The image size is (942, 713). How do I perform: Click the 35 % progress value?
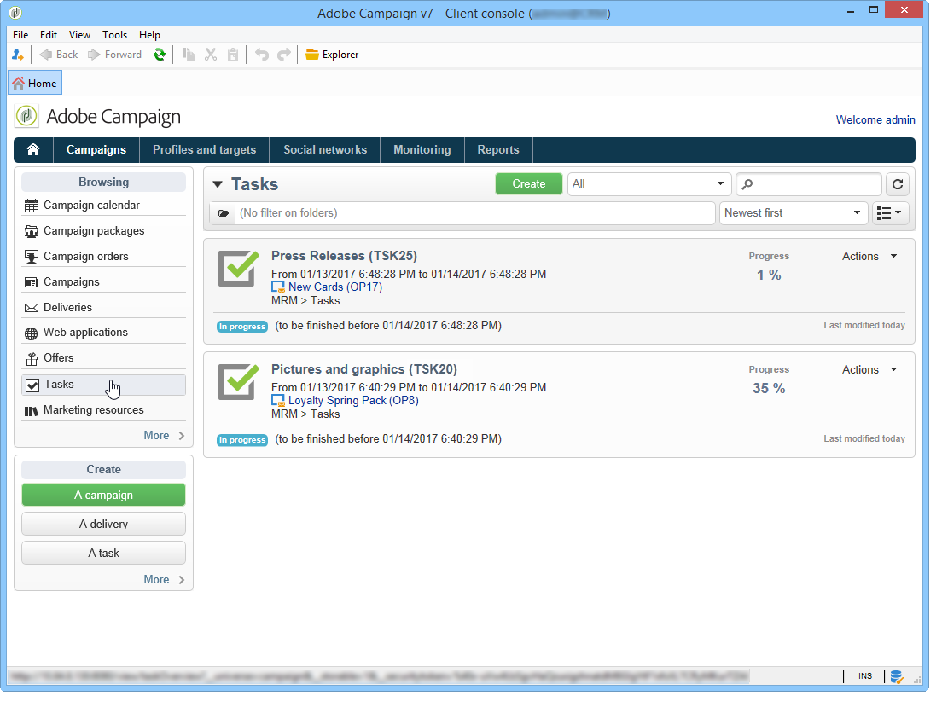click(x=769, y=389)
